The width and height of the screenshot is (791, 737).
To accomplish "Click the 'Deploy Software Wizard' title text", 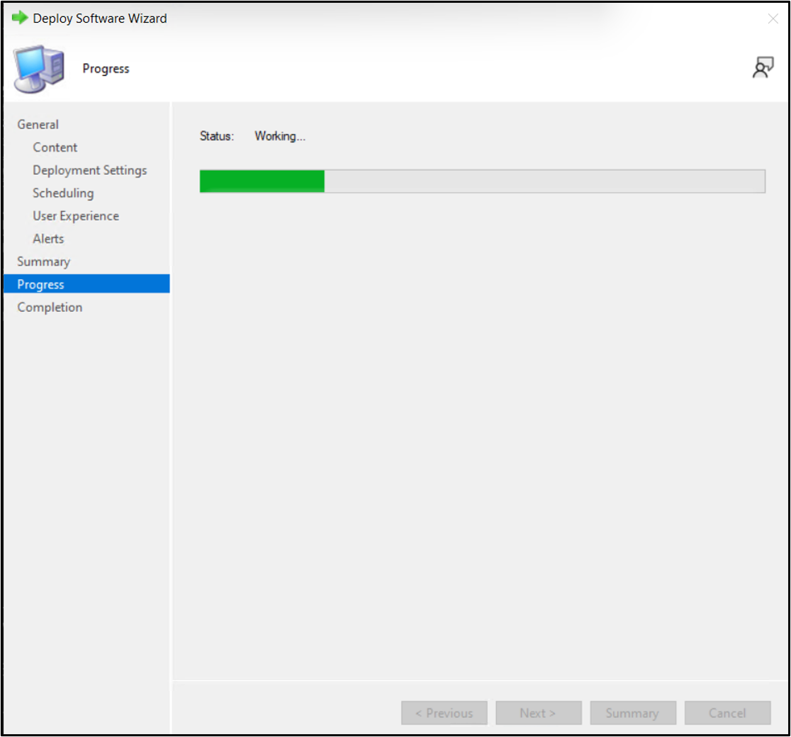I will pos(100,18).
